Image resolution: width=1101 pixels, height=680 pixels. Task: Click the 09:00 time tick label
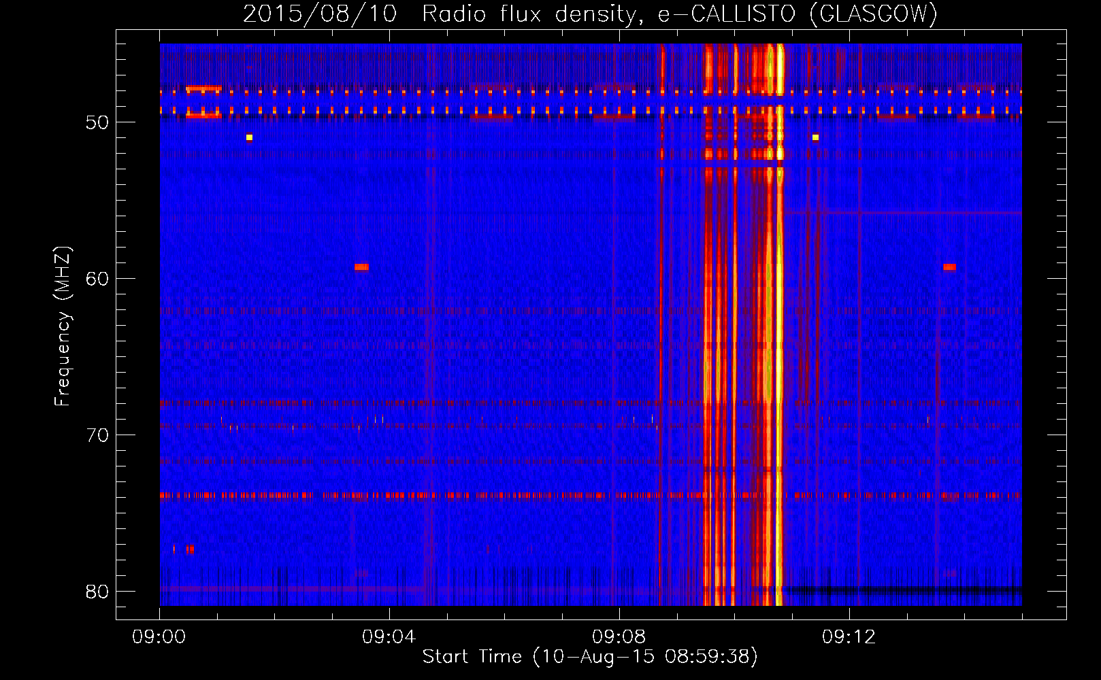click(159, 637)
